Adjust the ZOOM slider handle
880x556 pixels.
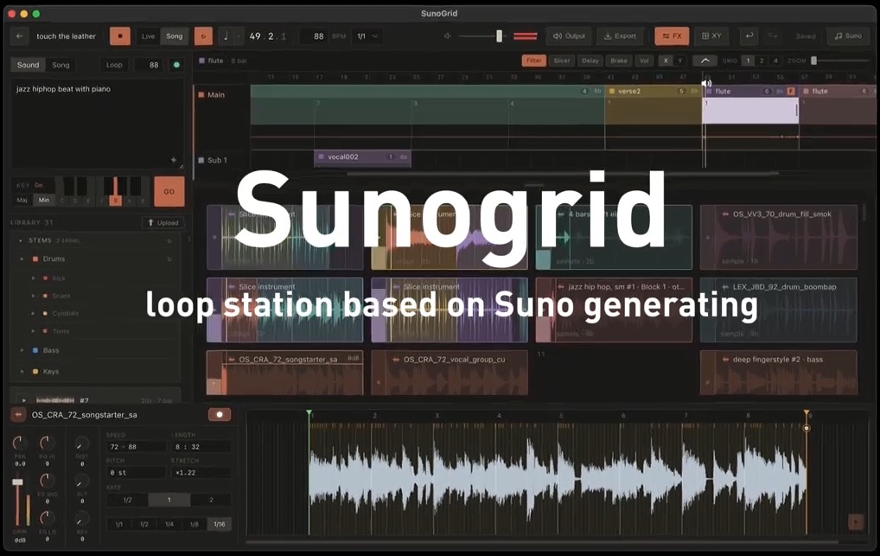click(x=813, y=61)
